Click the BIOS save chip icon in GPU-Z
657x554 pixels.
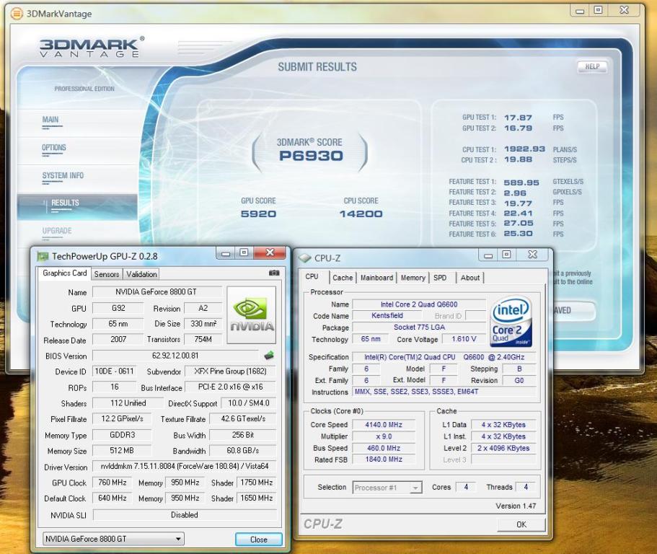(269, 356)
